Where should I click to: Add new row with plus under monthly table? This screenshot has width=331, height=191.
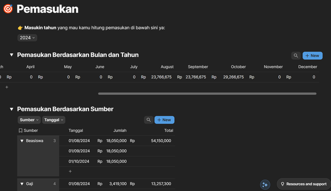click(x=7, y=87)
